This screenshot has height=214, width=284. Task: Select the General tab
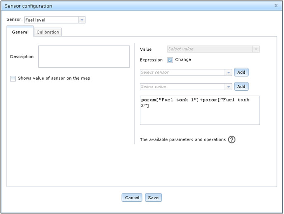(20, 32)
